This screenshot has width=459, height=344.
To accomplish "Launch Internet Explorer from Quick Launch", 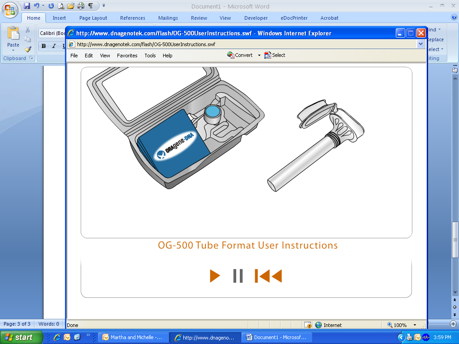I will coord(57,337).
